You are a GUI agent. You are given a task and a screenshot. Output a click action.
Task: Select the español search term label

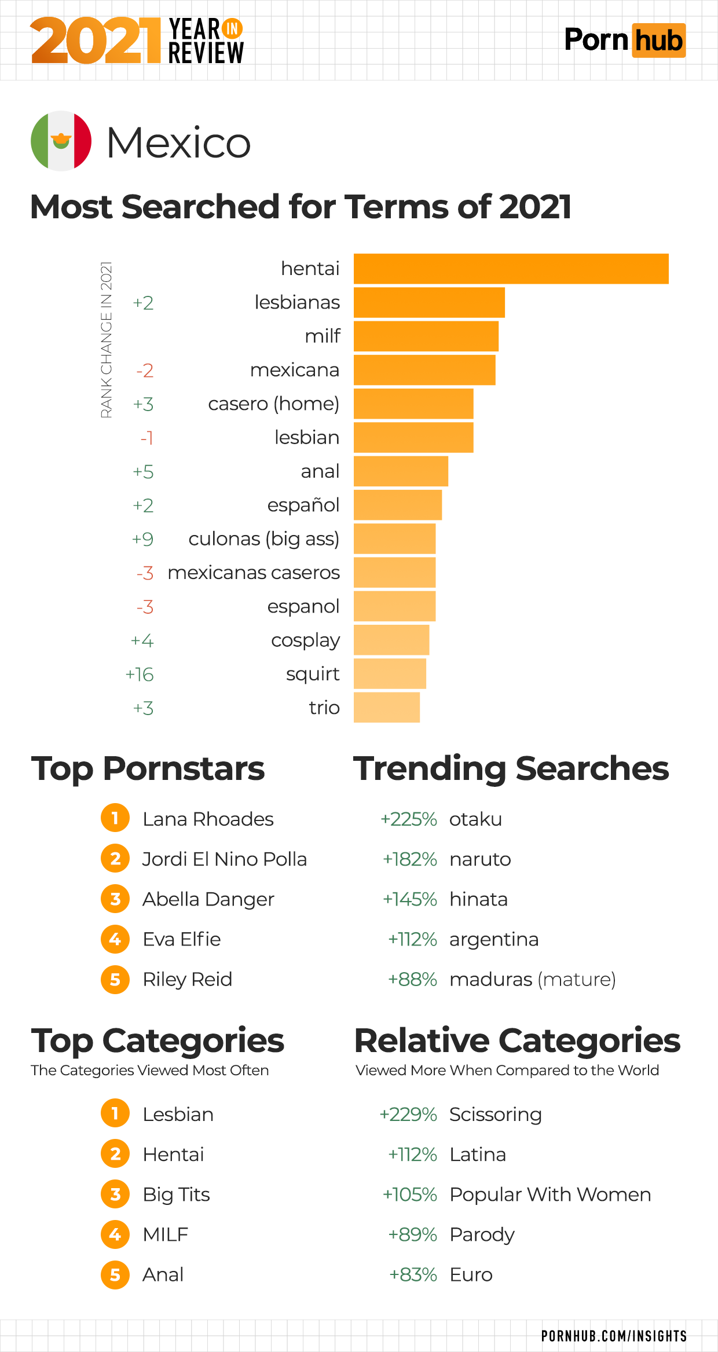(303, 505)
